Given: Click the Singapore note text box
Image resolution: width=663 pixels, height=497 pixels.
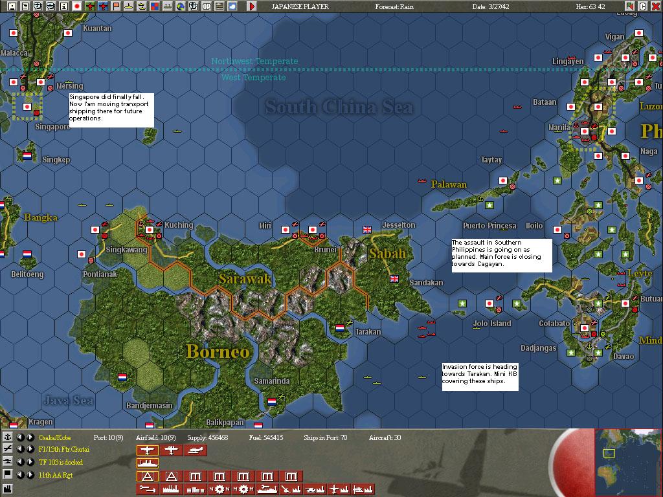Looking at the screenshot, I should pos(111,110).
